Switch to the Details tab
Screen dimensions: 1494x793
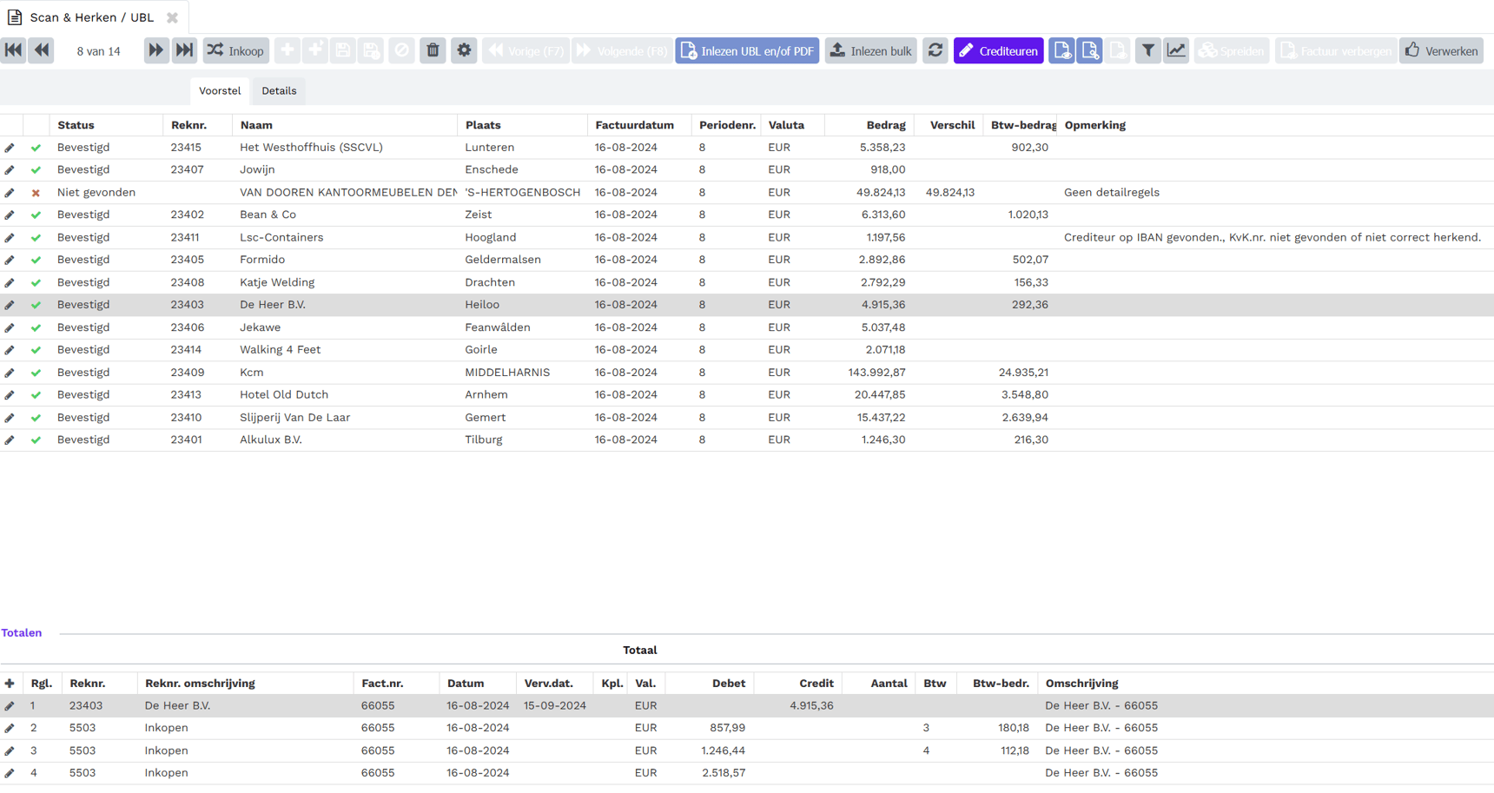tap(279, 90)
